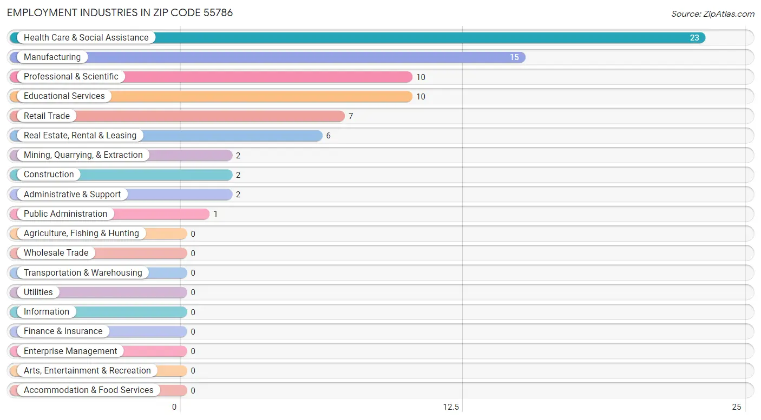This screenshot has height=420, width=761.
Task: Click value 1 beside Public Administration bar
Action: tap(215, 214)
